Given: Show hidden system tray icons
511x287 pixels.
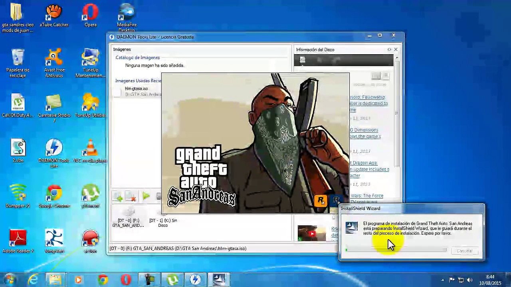Looking at the screenshot, I should [442, 280].
